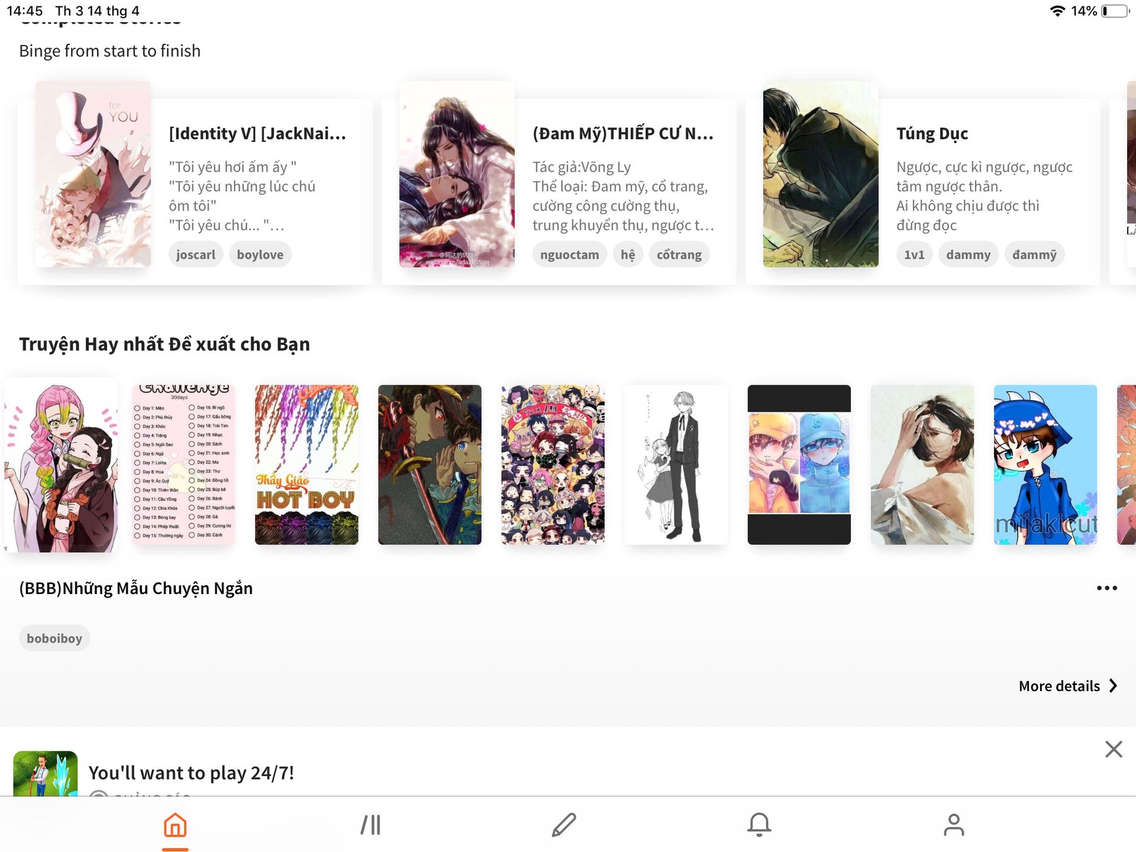Select the cổtrang tag

click(x=679, y=254)
